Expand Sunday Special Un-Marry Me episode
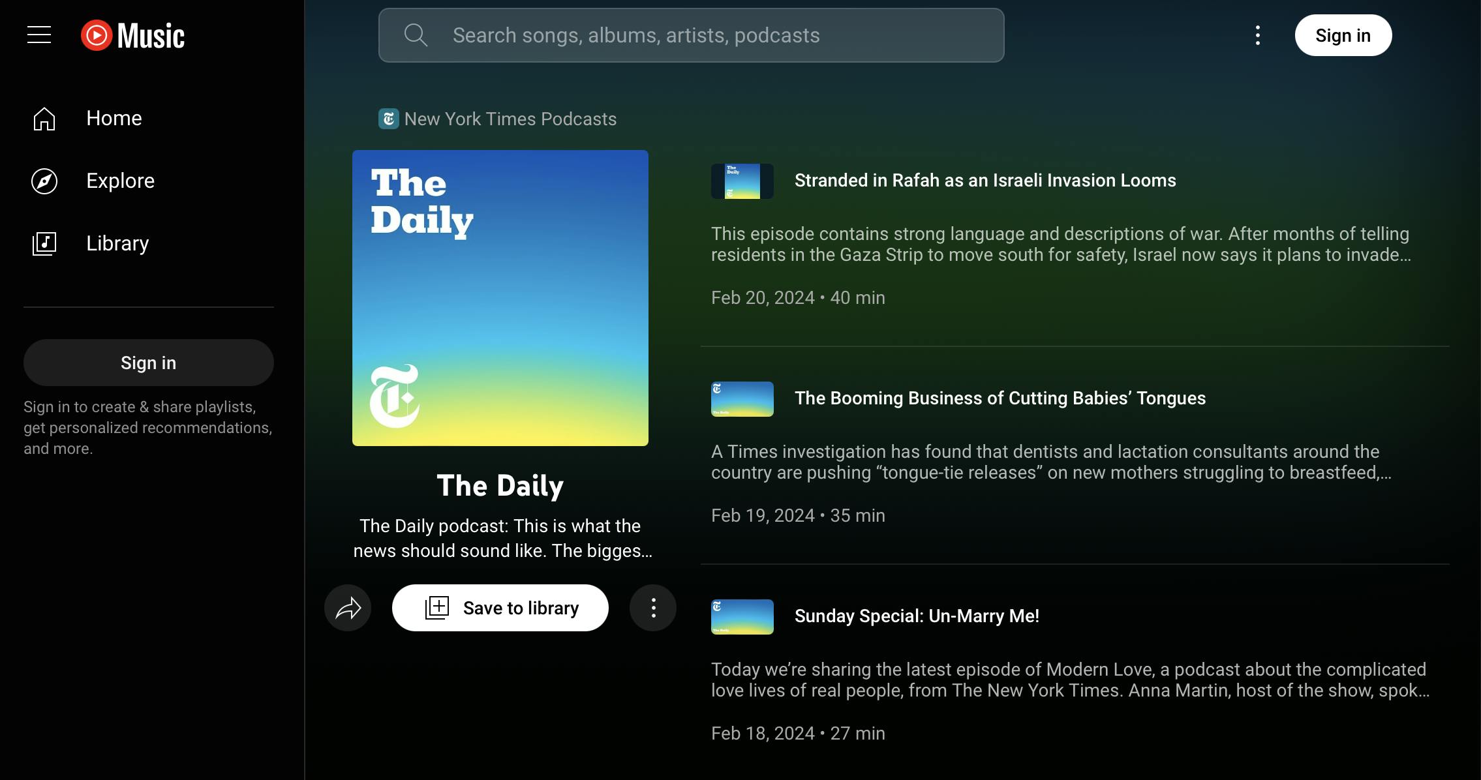 [x=917, y=616]
